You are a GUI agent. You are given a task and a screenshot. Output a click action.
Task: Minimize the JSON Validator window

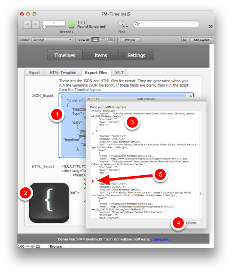point(93,99)
